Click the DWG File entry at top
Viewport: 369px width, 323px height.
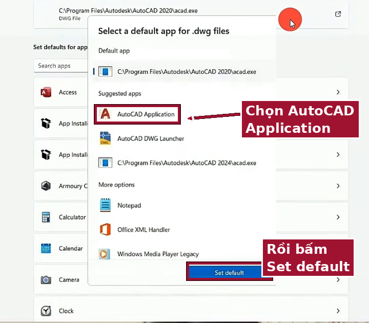tap(191, 14)
